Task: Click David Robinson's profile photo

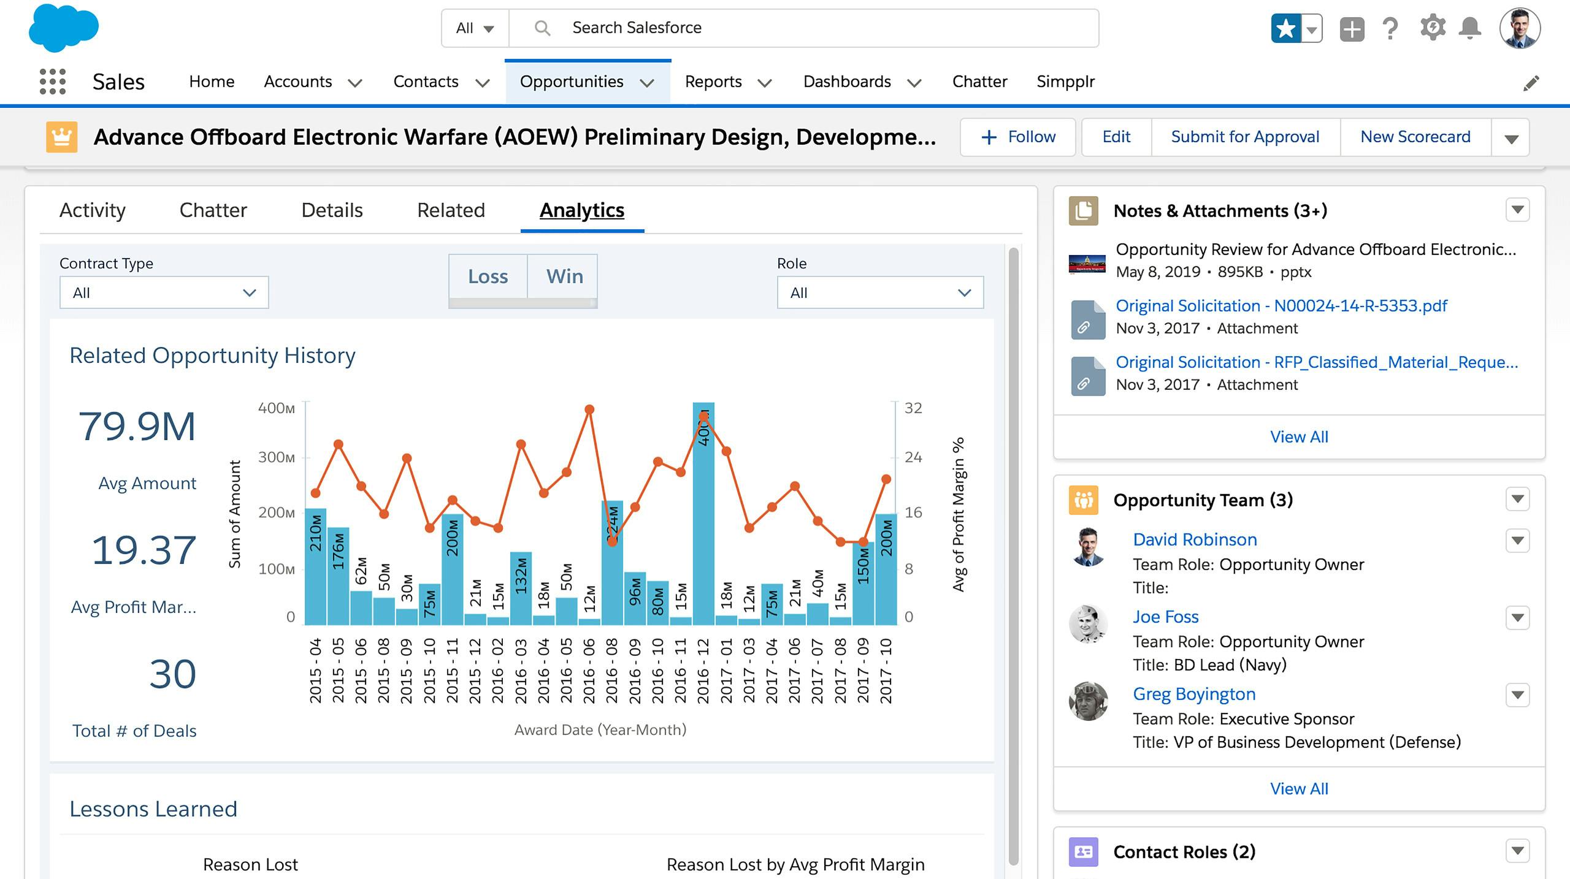Action: 1088,546
